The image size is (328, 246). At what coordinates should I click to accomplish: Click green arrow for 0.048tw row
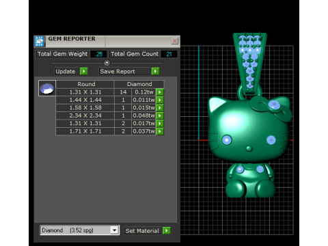[160, 115]
